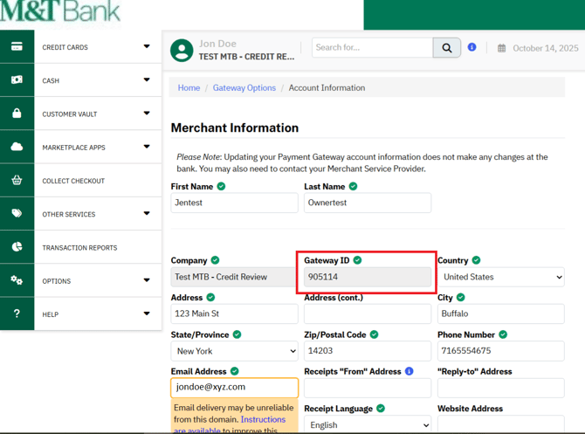The width and height of the screenshot is (585, 434).
Task: Click the credit card icon in sidebar
Action: (x=17, y=47)
